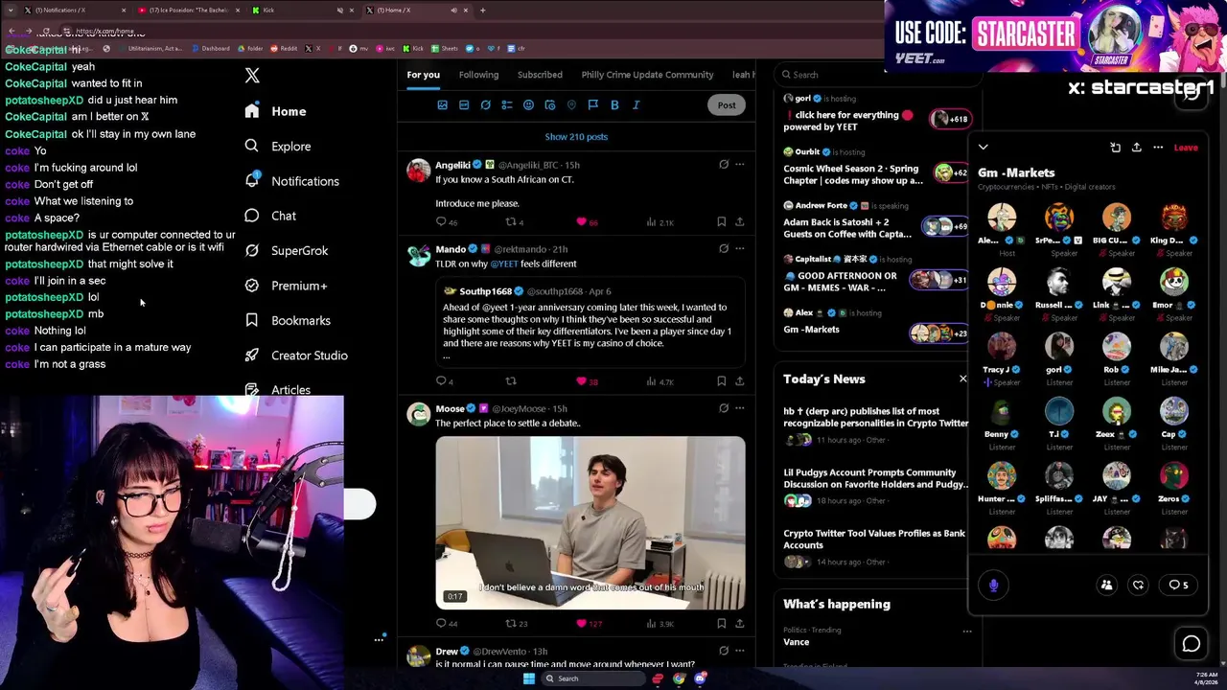1227x690 pixels.
Task: Click the Post button
Action: [727, 105]
